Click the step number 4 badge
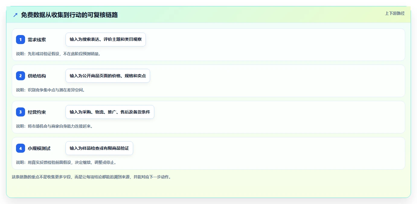Screen dimensions: 417x204 pyautogui.click(x=21, y=148)
